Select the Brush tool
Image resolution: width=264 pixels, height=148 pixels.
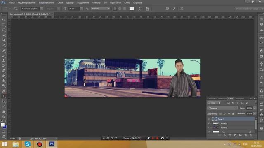click(x=4, y=55)
